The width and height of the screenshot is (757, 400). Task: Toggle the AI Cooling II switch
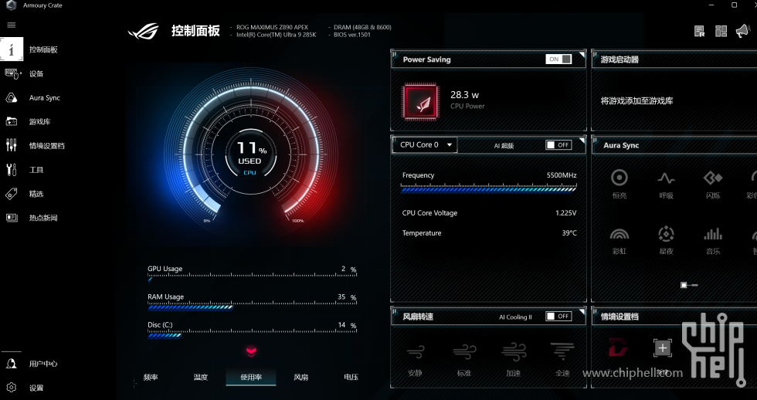click(558, 316)
